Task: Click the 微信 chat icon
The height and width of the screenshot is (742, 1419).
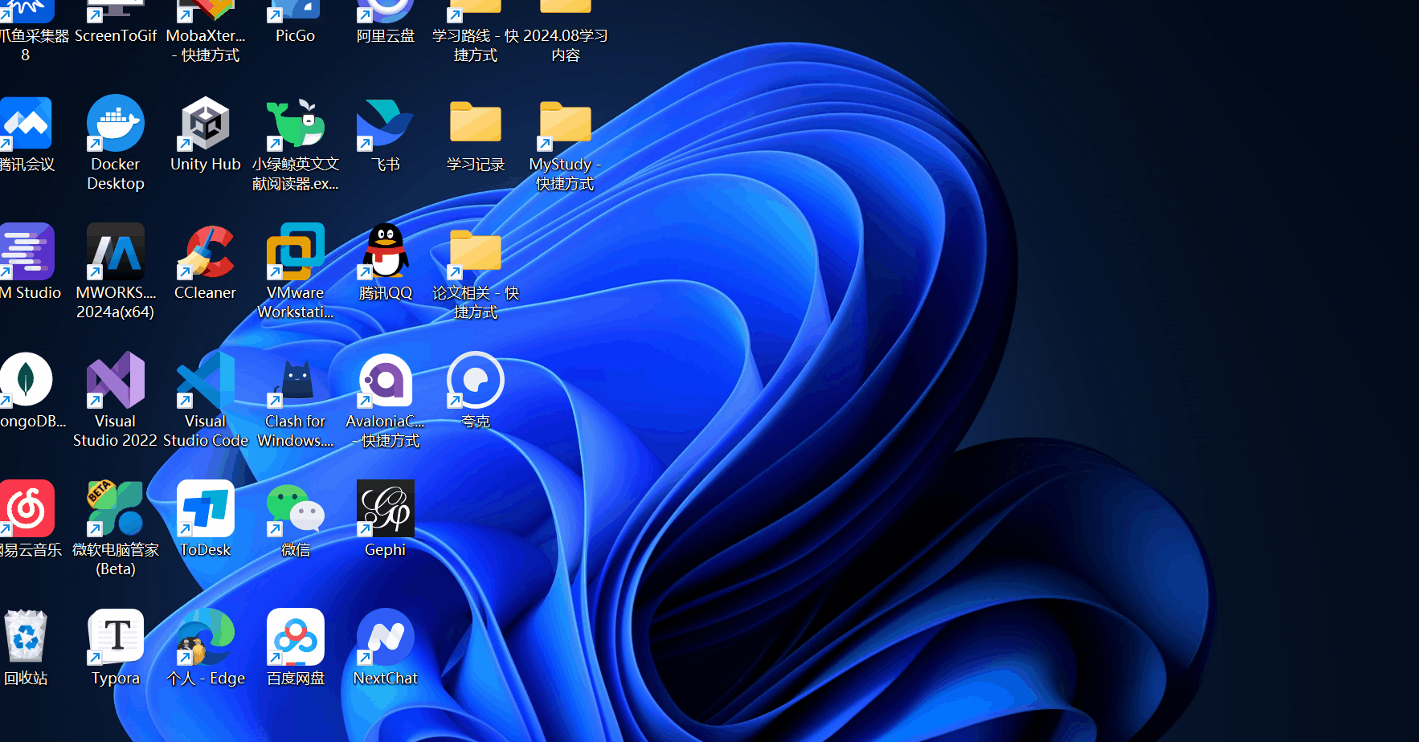Action: [296, 508]
